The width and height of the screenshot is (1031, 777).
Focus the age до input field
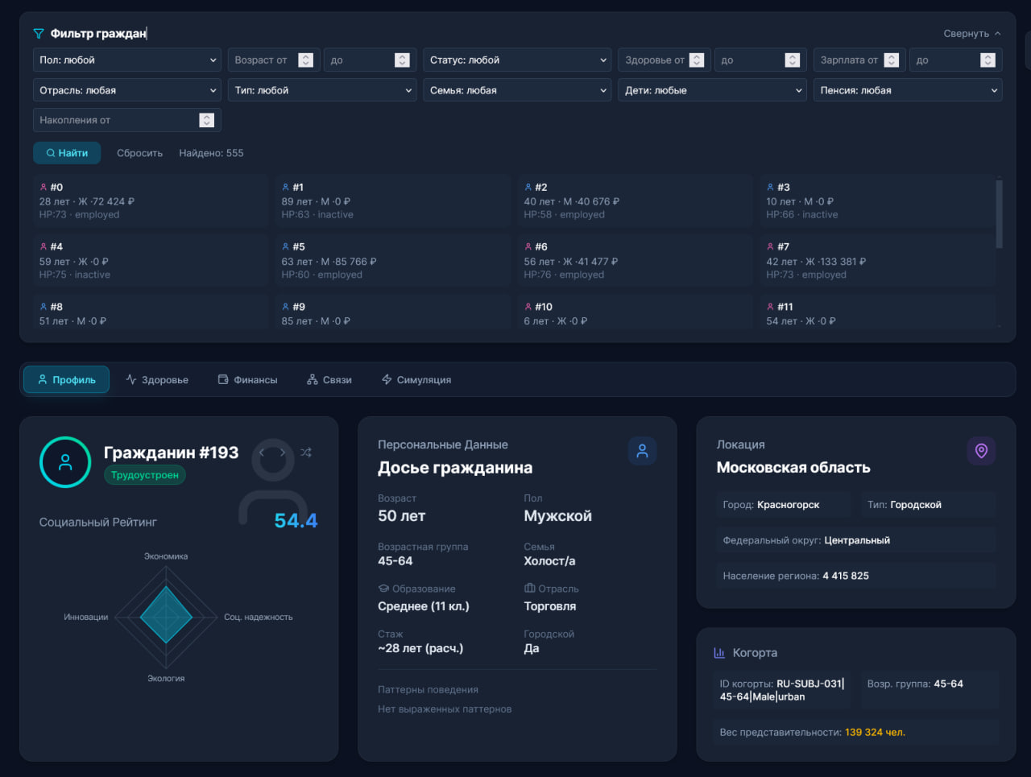(370, 60)
